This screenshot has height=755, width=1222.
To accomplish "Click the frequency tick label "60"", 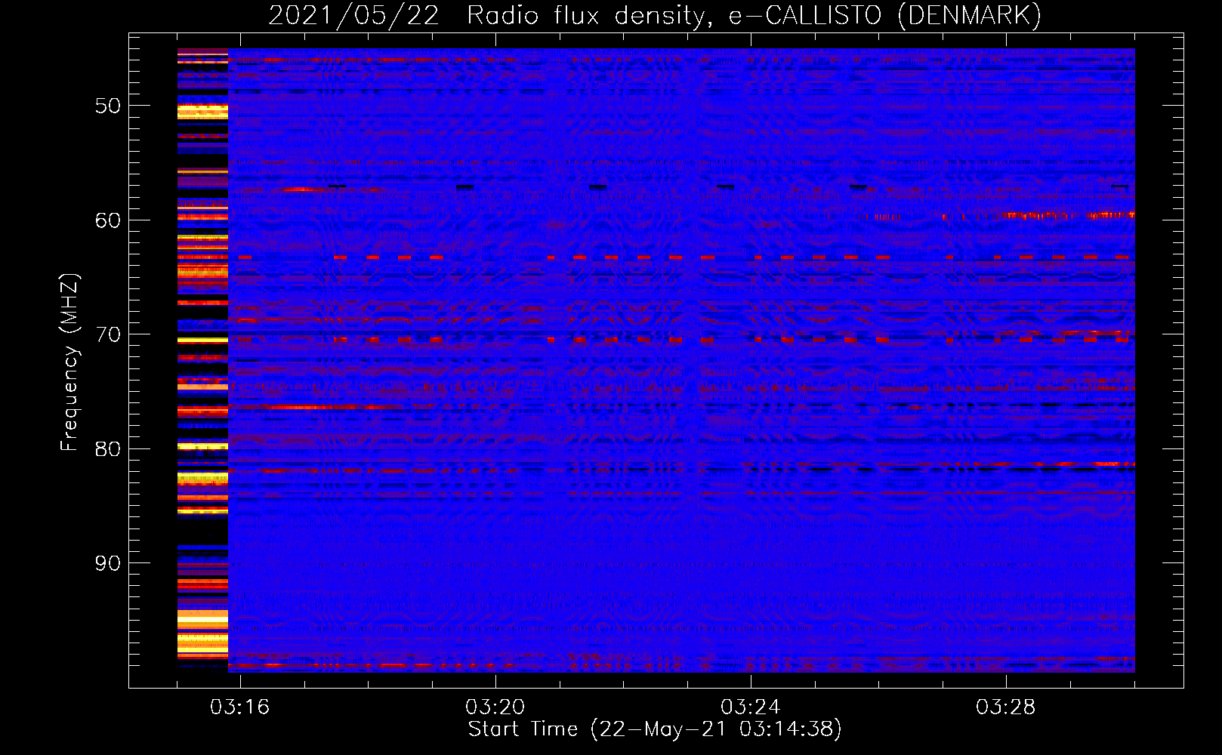I will [108, 220].
